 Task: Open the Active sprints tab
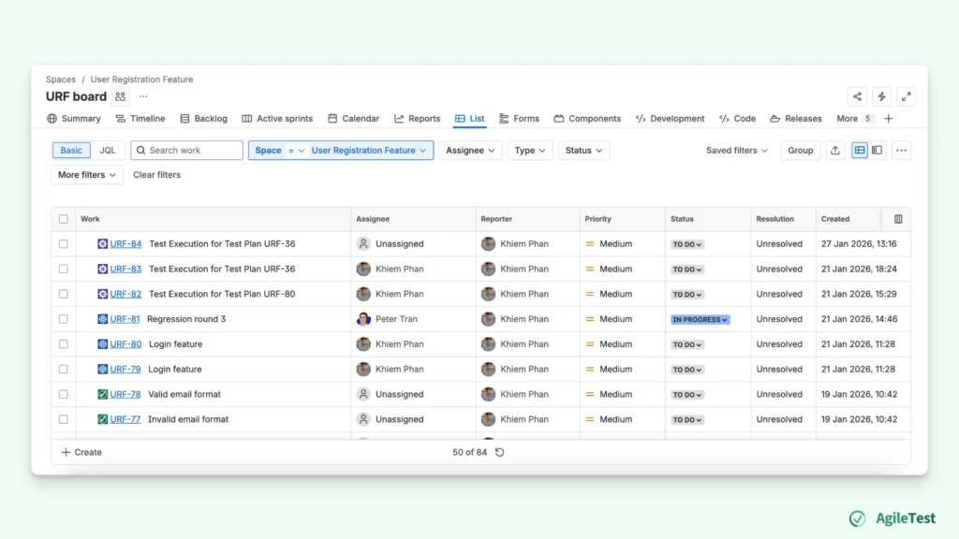(277, 119)
